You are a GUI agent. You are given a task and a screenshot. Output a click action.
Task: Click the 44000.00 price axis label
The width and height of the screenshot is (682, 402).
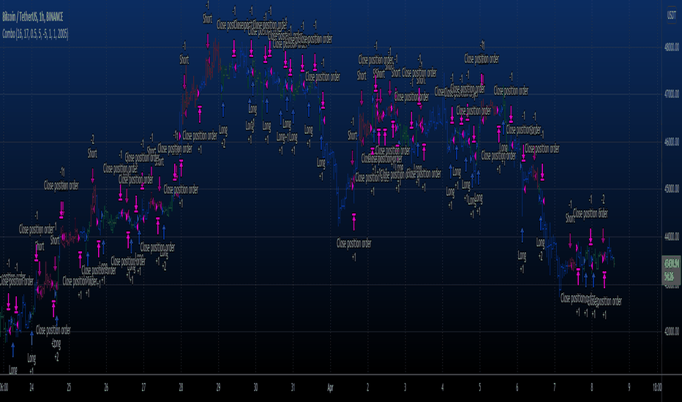(672, 236)
